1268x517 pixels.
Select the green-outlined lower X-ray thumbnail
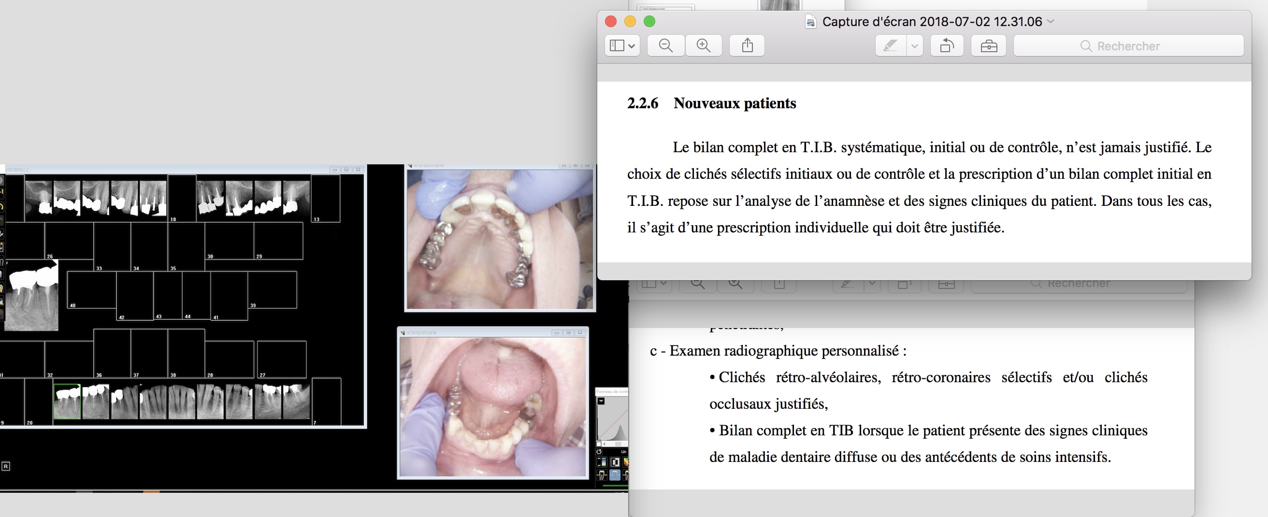(x=67, y=402)
